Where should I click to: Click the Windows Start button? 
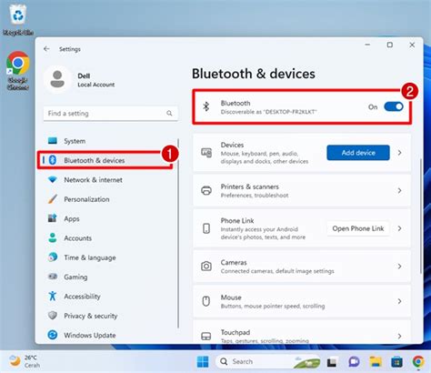coord(203,361)
